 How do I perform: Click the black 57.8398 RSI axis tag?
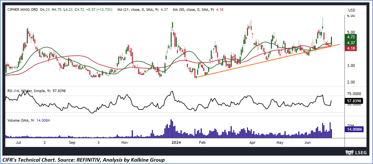click(354, 101)
